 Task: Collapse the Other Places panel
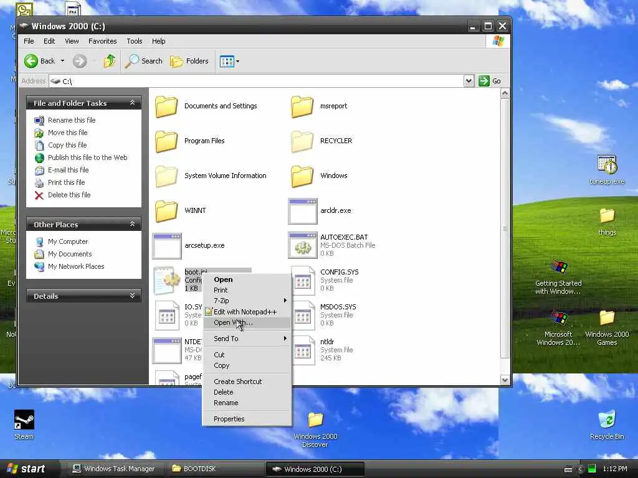[132, 224]
